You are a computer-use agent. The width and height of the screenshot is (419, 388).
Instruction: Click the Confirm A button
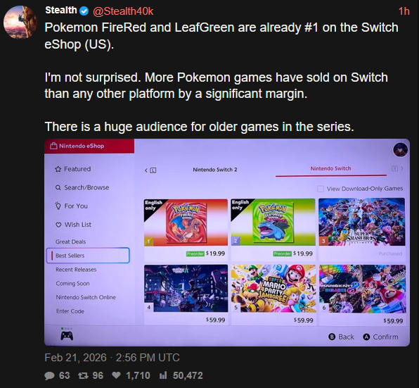(380, 337)
